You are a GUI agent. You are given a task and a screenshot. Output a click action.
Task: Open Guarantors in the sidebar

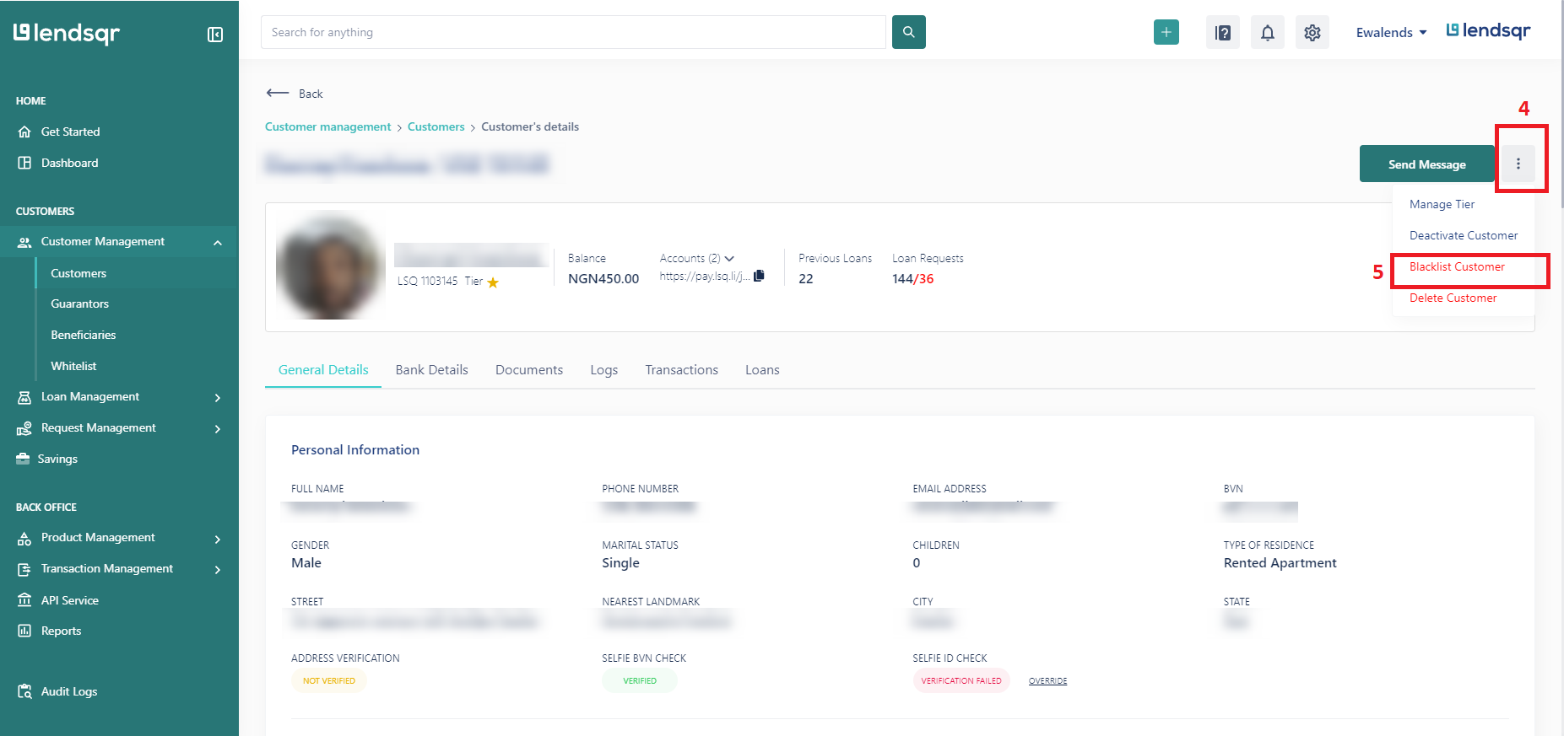pos(79,304)
